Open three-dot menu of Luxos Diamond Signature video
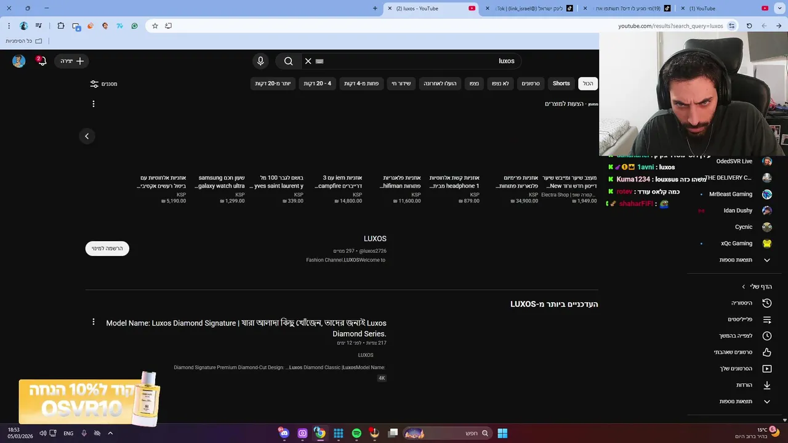Viewport: 788px width, 443px height. (93, 322)
